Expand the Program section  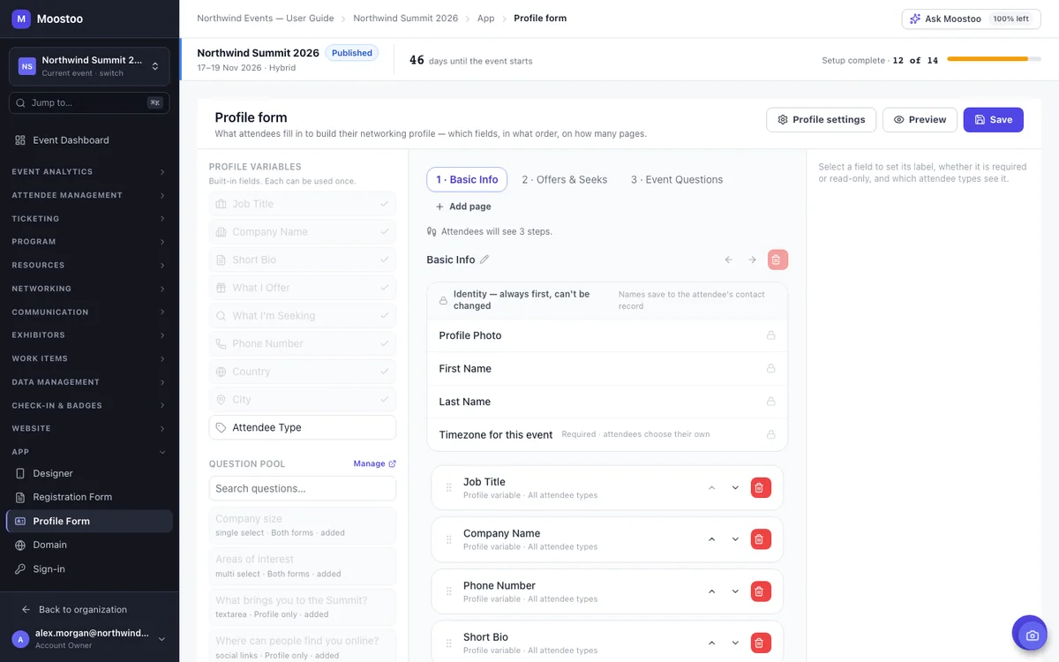(89, 242)
